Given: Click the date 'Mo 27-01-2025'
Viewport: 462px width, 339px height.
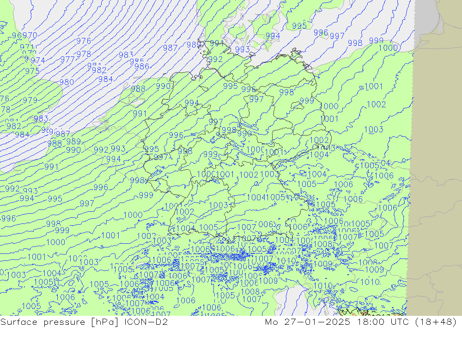Looking at the screenshot, I should pos(308,322).
